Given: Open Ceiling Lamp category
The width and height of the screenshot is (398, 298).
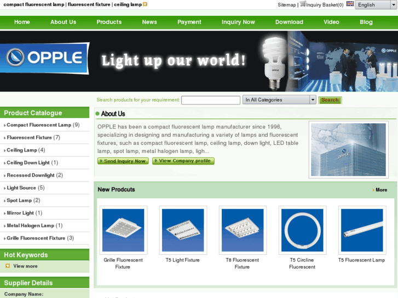Looking at the screenshot, I should coord(22,150).
